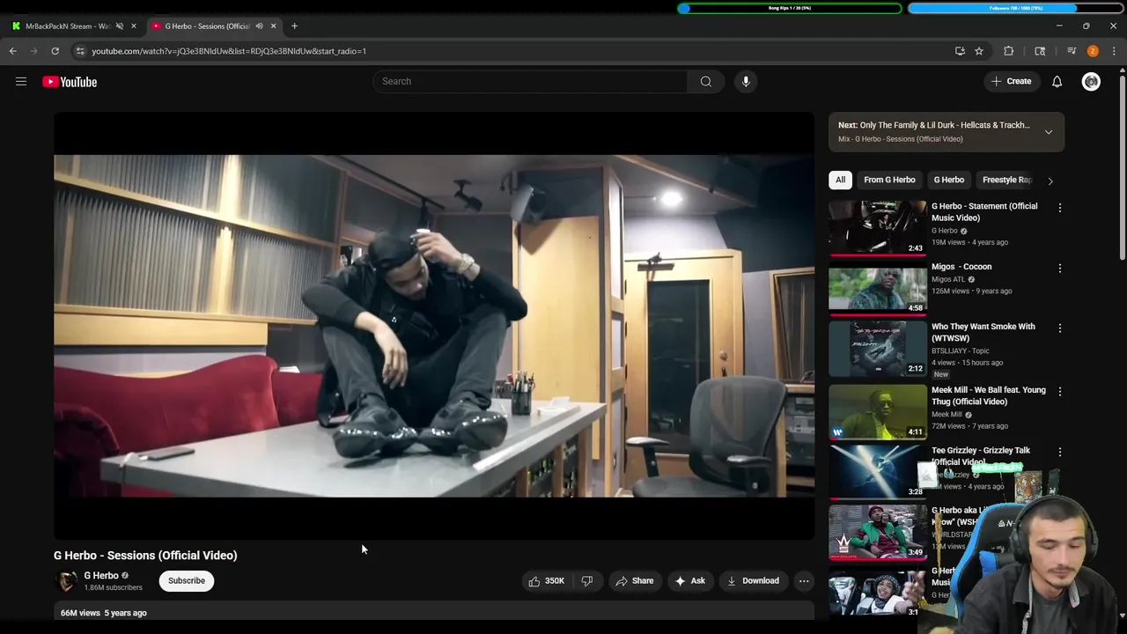Open the Chrome three-dot menu
Viewport: 1127px width, 634px height.
(1114, 51)
